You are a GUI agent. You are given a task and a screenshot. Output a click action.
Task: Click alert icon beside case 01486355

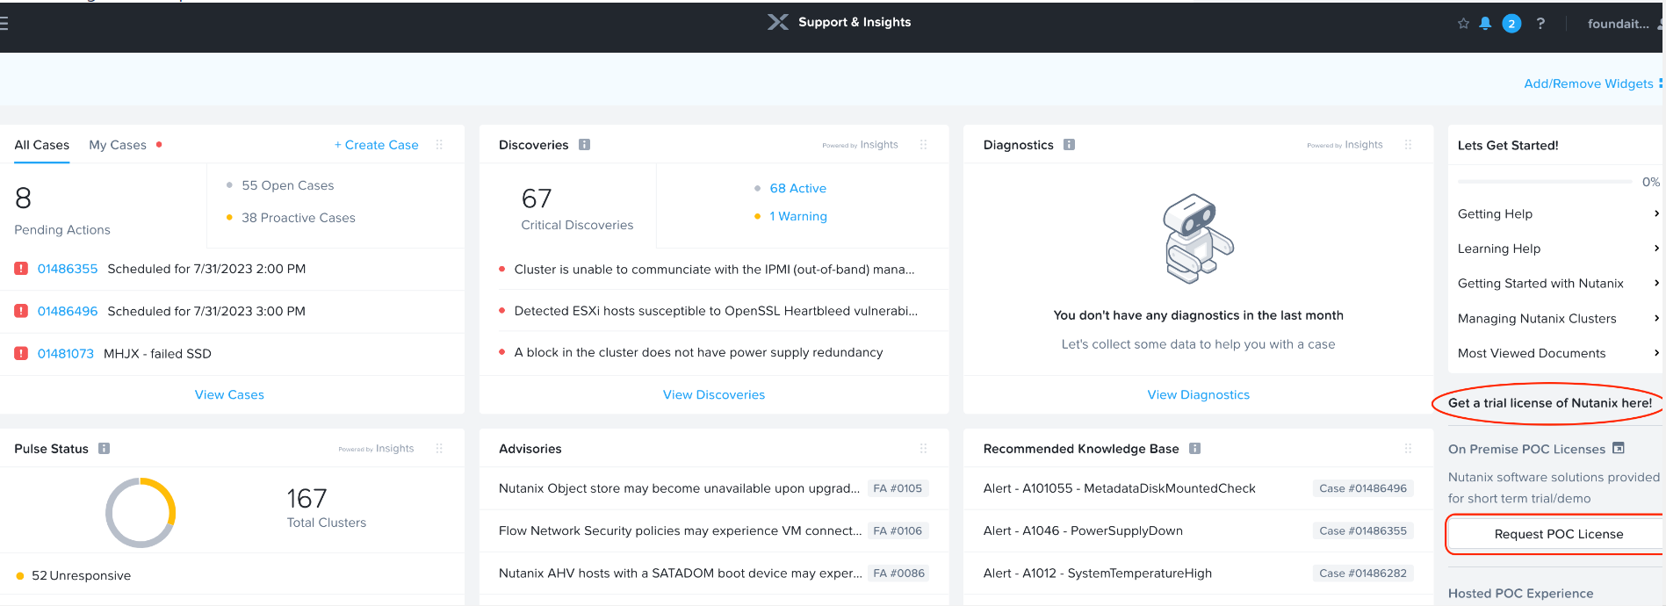[x=21, y=269]
